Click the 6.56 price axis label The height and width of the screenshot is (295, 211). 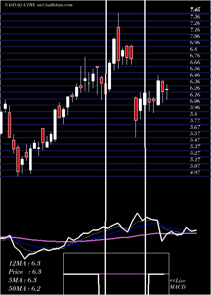click(x=195, y=69)
